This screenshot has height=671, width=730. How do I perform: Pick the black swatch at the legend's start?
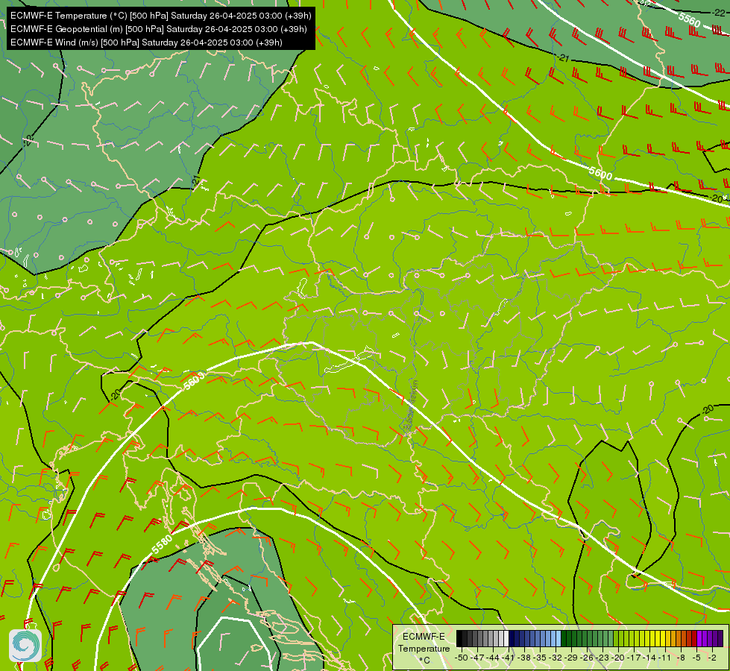coord(459,638)
